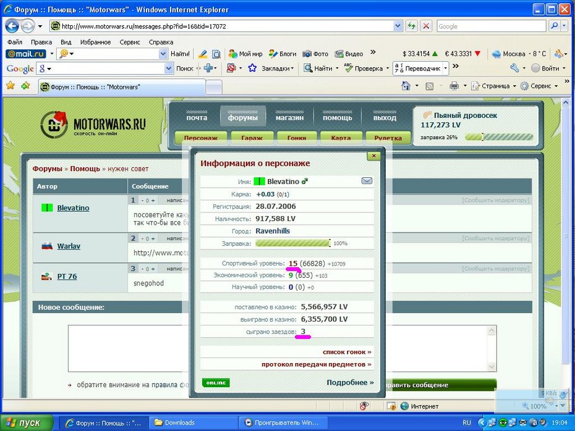
Task: Open the mail.ru search field dropdown
Action: pyautogui.click(x=163, y=54)
